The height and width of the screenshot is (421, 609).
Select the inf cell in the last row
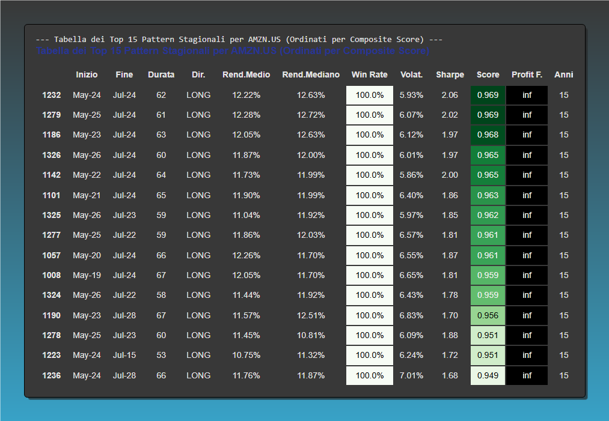[x=527, y=375]
